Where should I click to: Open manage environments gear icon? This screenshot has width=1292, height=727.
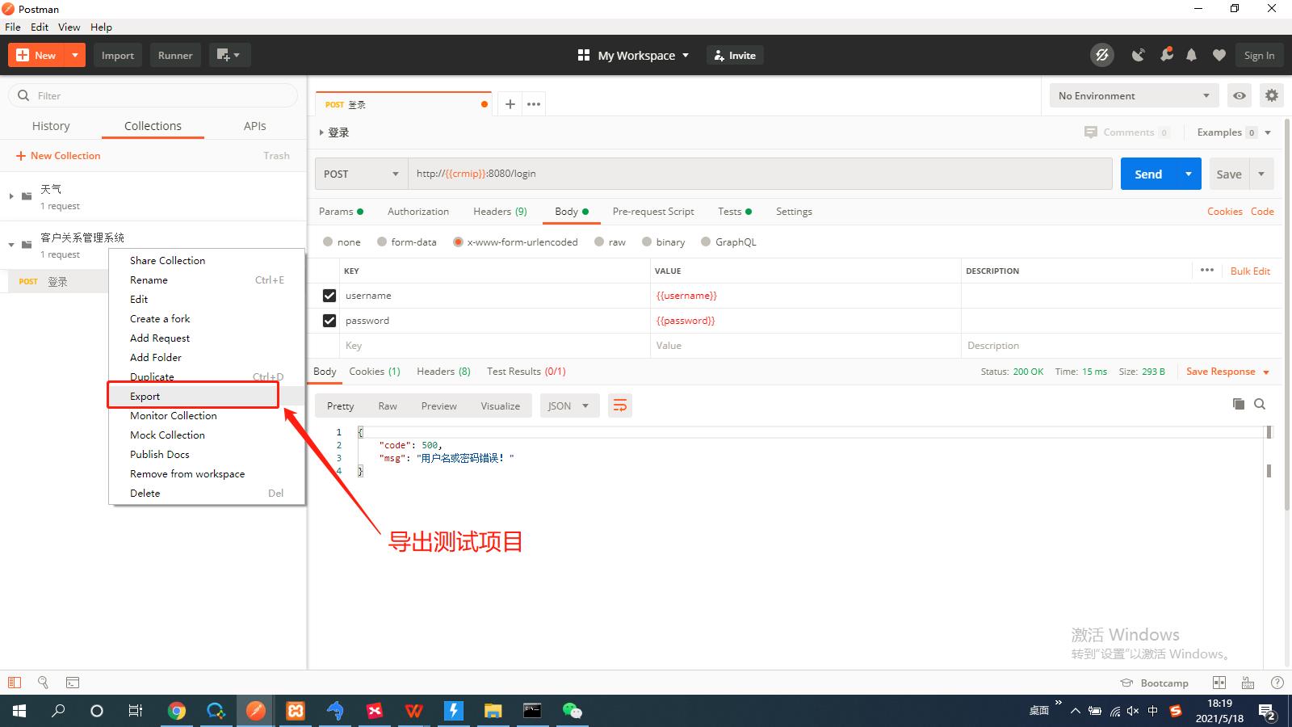1272,95
